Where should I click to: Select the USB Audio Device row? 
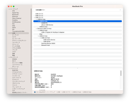(77, 40)
